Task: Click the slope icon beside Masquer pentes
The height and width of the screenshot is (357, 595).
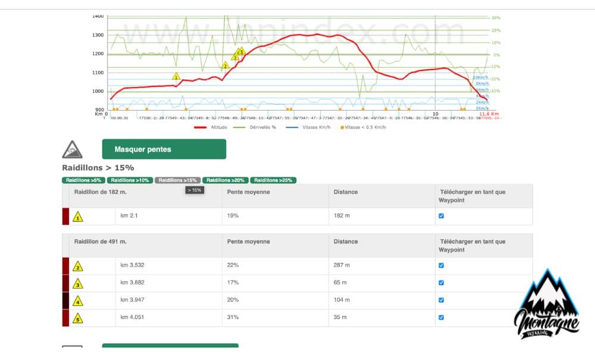Action: point(73,149)
